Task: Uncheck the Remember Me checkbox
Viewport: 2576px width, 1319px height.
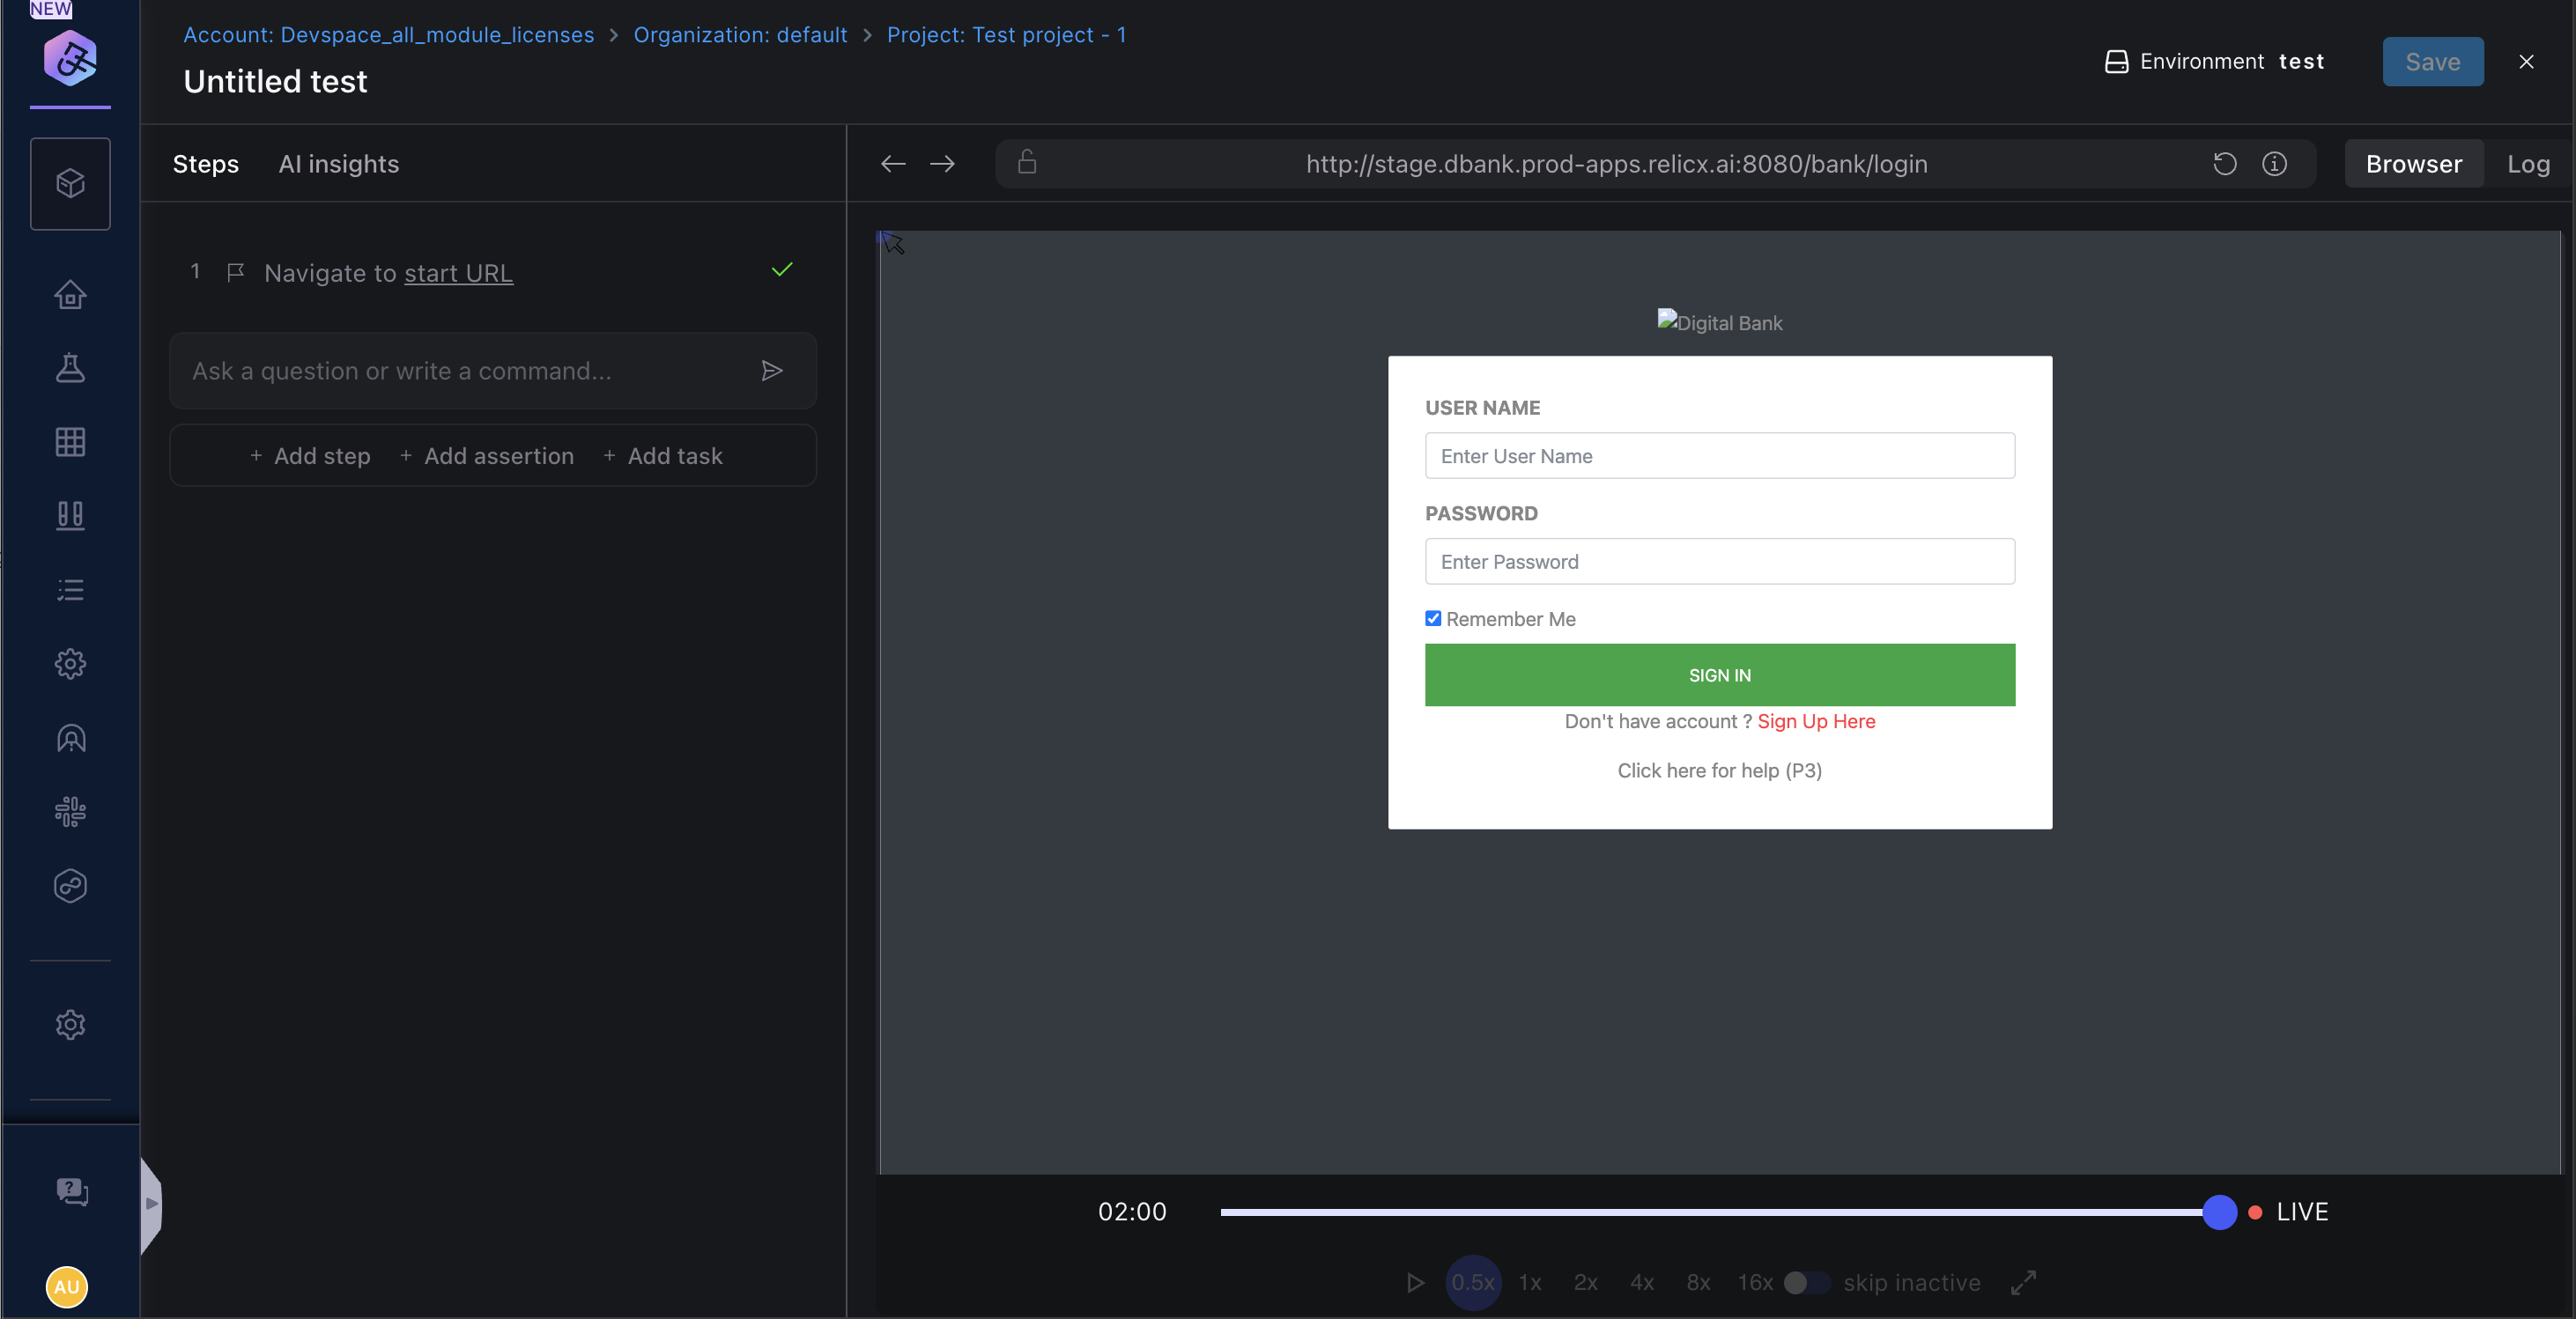Action: coord(1433,618)
